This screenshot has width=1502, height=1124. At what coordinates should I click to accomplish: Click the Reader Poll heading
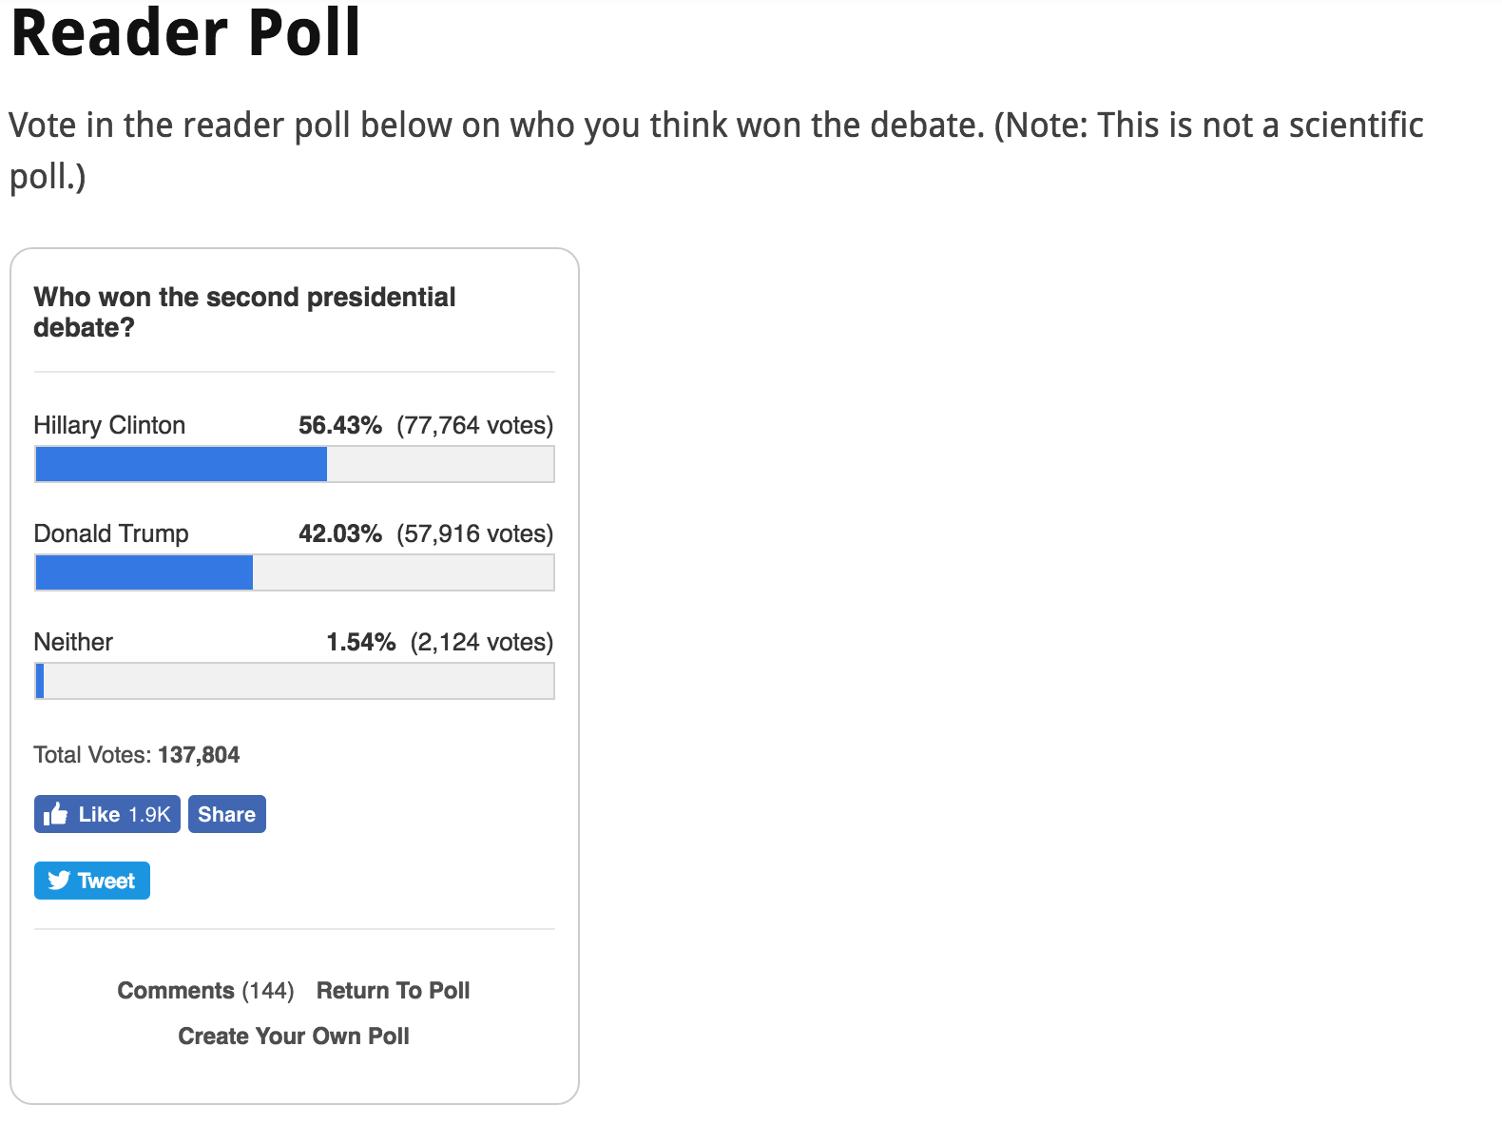(185, 32)
